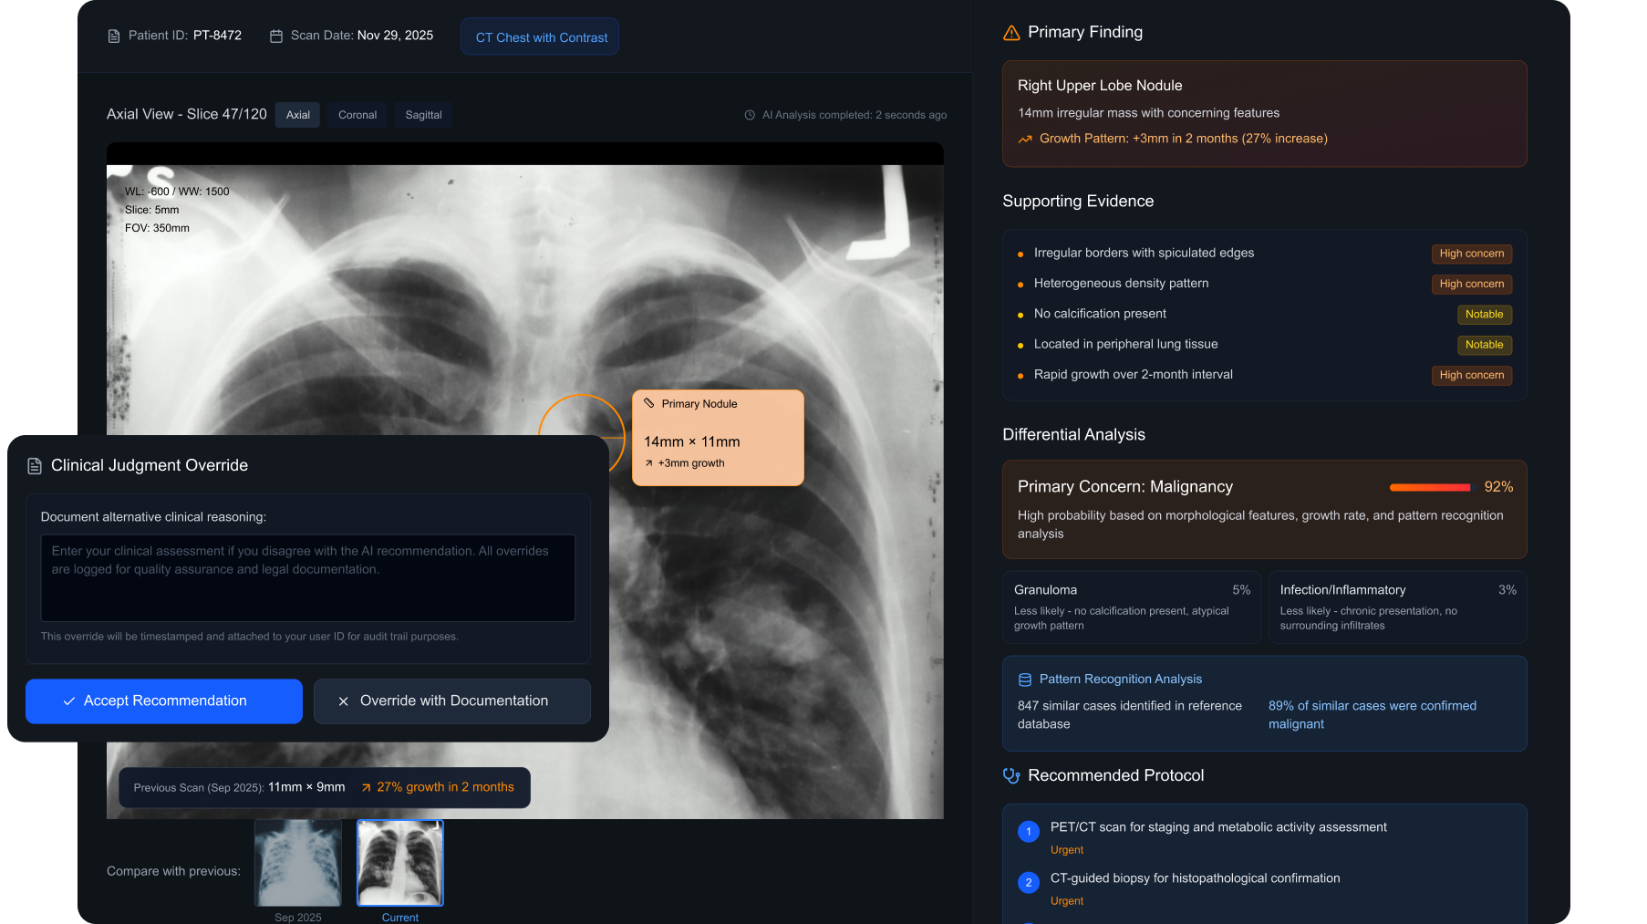1647x924 pixels.
Task: Select the Current scan thumbnail
Action: [400, 863]
